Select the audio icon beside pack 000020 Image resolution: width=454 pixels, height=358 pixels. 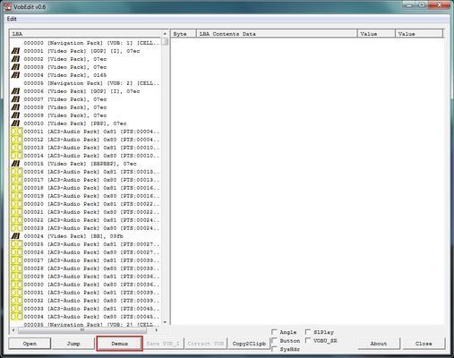(17, 204)
